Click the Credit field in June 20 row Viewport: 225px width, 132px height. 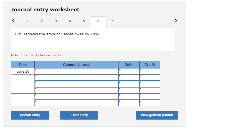click(x=150, y=71)
